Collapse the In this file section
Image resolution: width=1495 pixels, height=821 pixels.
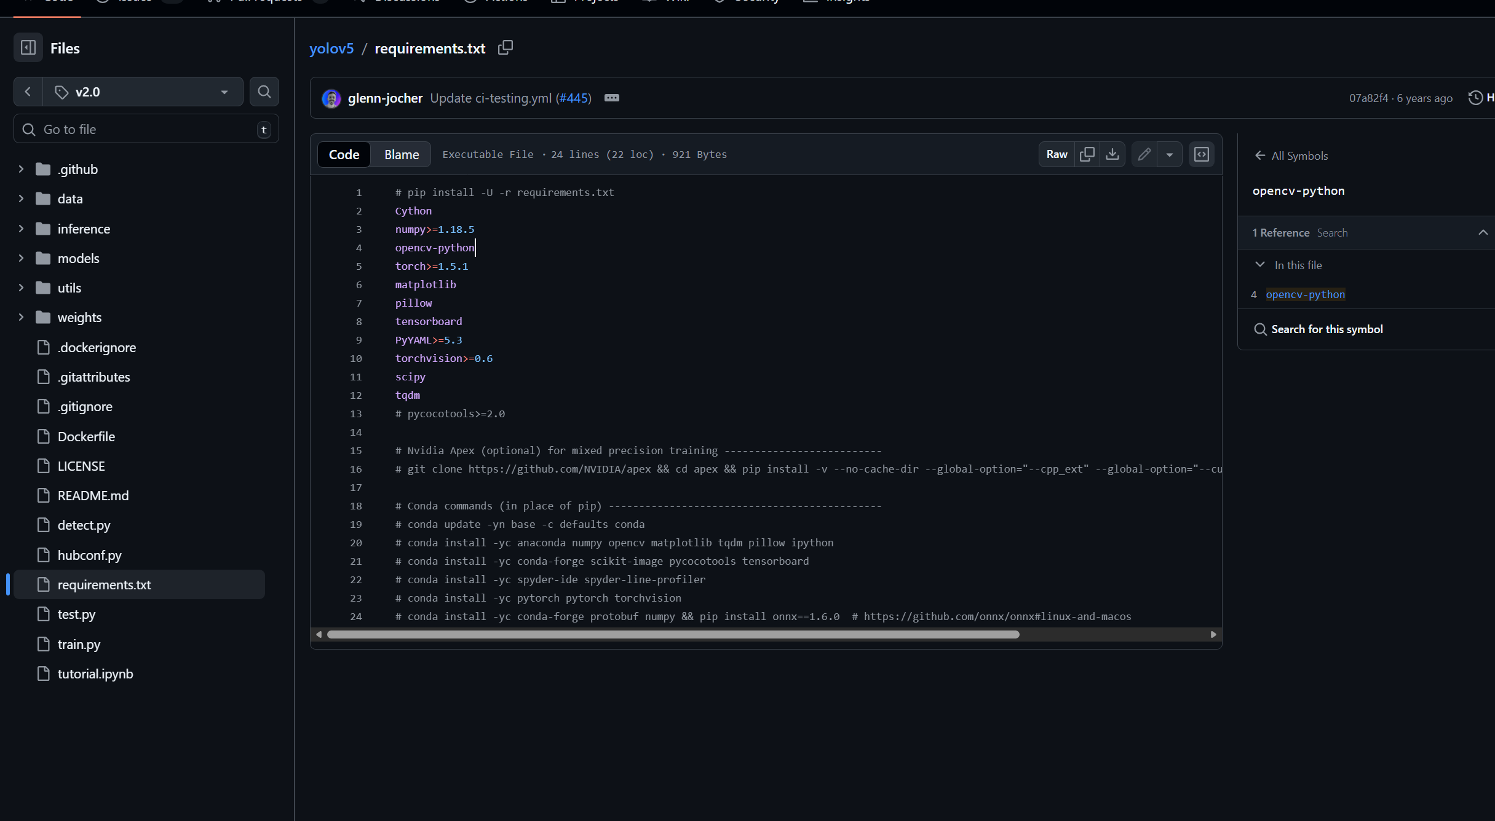(1259, 265)
